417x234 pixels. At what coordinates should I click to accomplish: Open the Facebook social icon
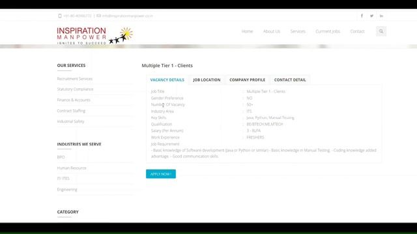(362, 16)
